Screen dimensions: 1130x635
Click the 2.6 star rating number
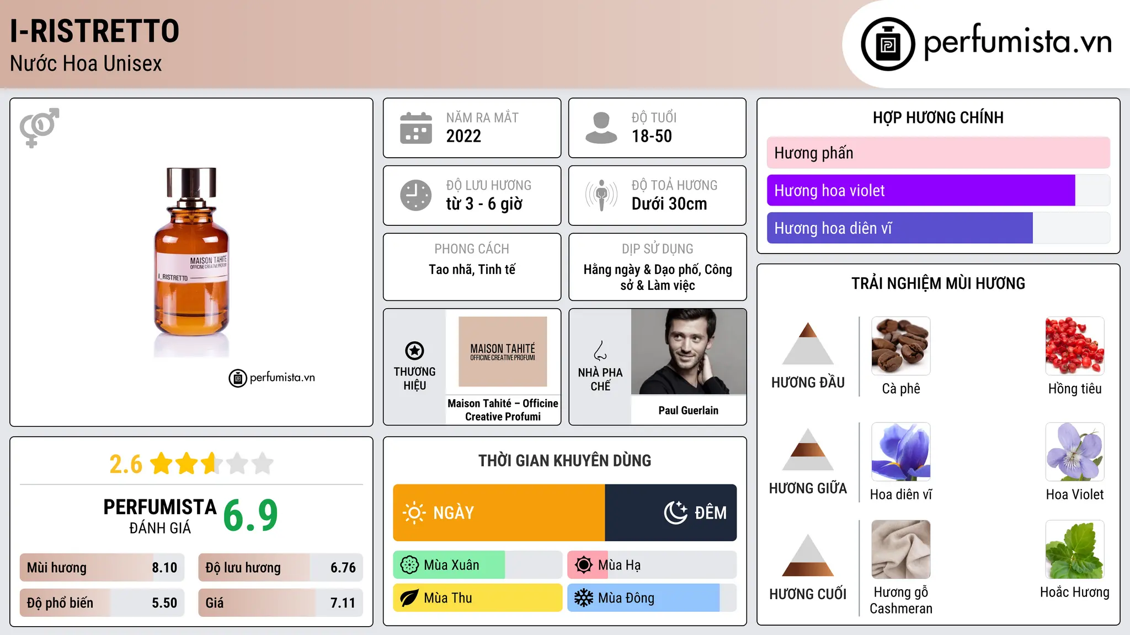coord(126,464)
